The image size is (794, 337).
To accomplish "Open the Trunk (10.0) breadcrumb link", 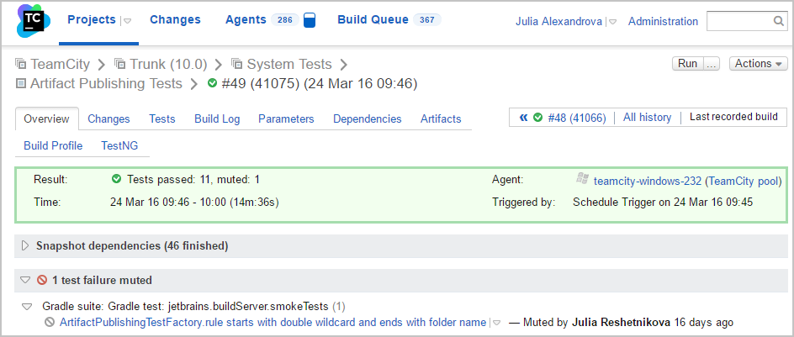I will tap(168, 64).
